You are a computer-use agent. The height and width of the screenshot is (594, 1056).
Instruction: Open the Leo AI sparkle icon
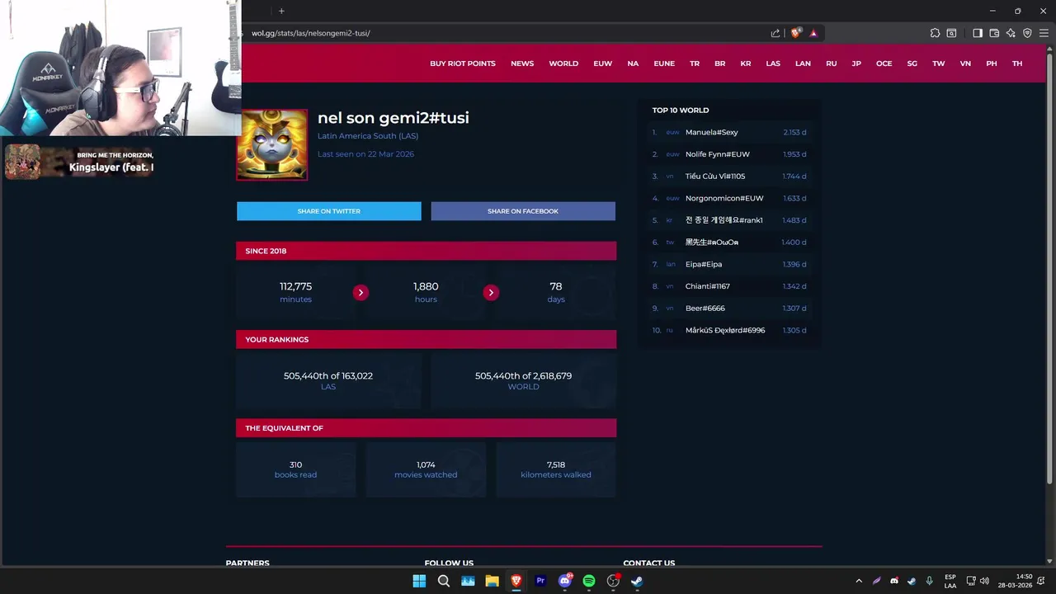(x=1011, y=33)
